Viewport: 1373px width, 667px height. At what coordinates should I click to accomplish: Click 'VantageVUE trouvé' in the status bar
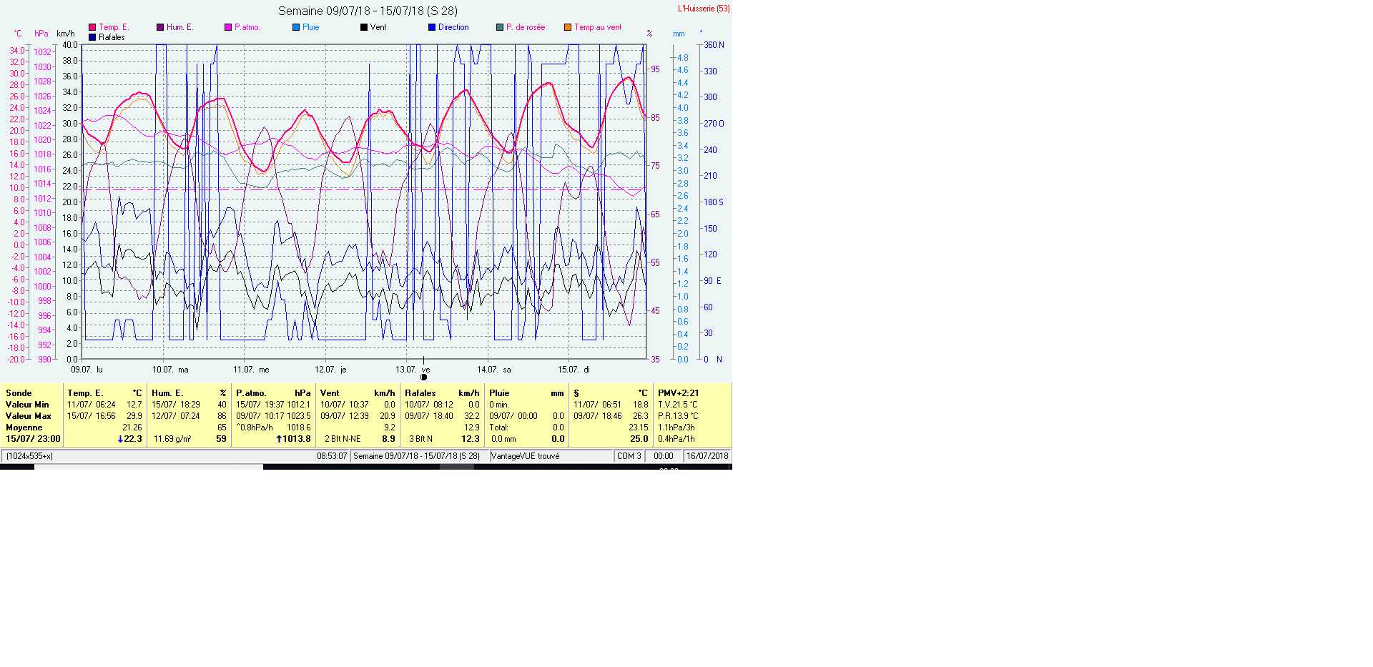coord(526,456)
